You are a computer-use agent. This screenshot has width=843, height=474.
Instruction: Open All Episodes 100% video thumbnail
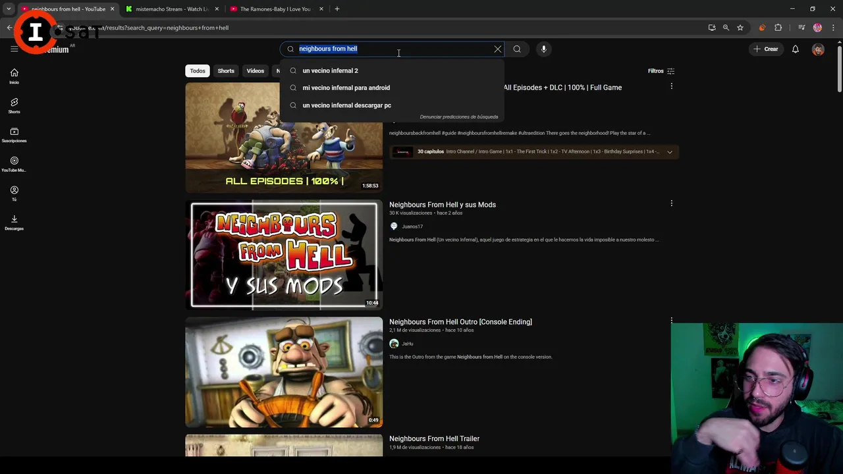click(284, 138)
